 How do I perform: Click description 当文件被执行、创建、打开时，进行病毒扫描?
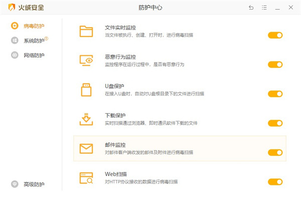(x=149, y=35)
